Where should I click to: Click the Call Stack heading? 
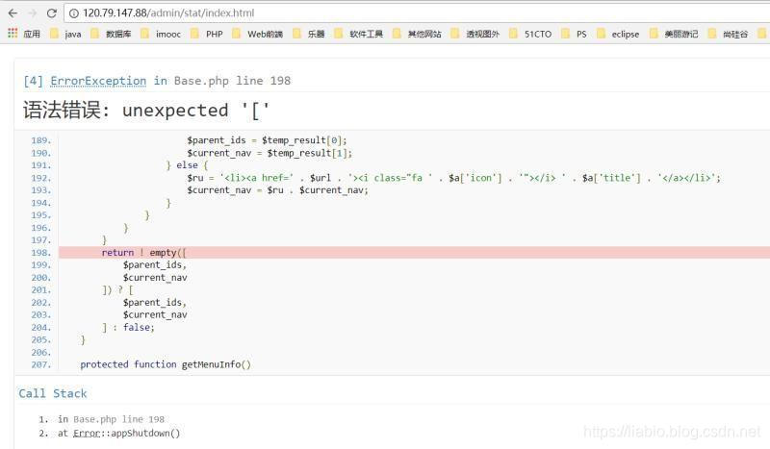coord(53,393)
